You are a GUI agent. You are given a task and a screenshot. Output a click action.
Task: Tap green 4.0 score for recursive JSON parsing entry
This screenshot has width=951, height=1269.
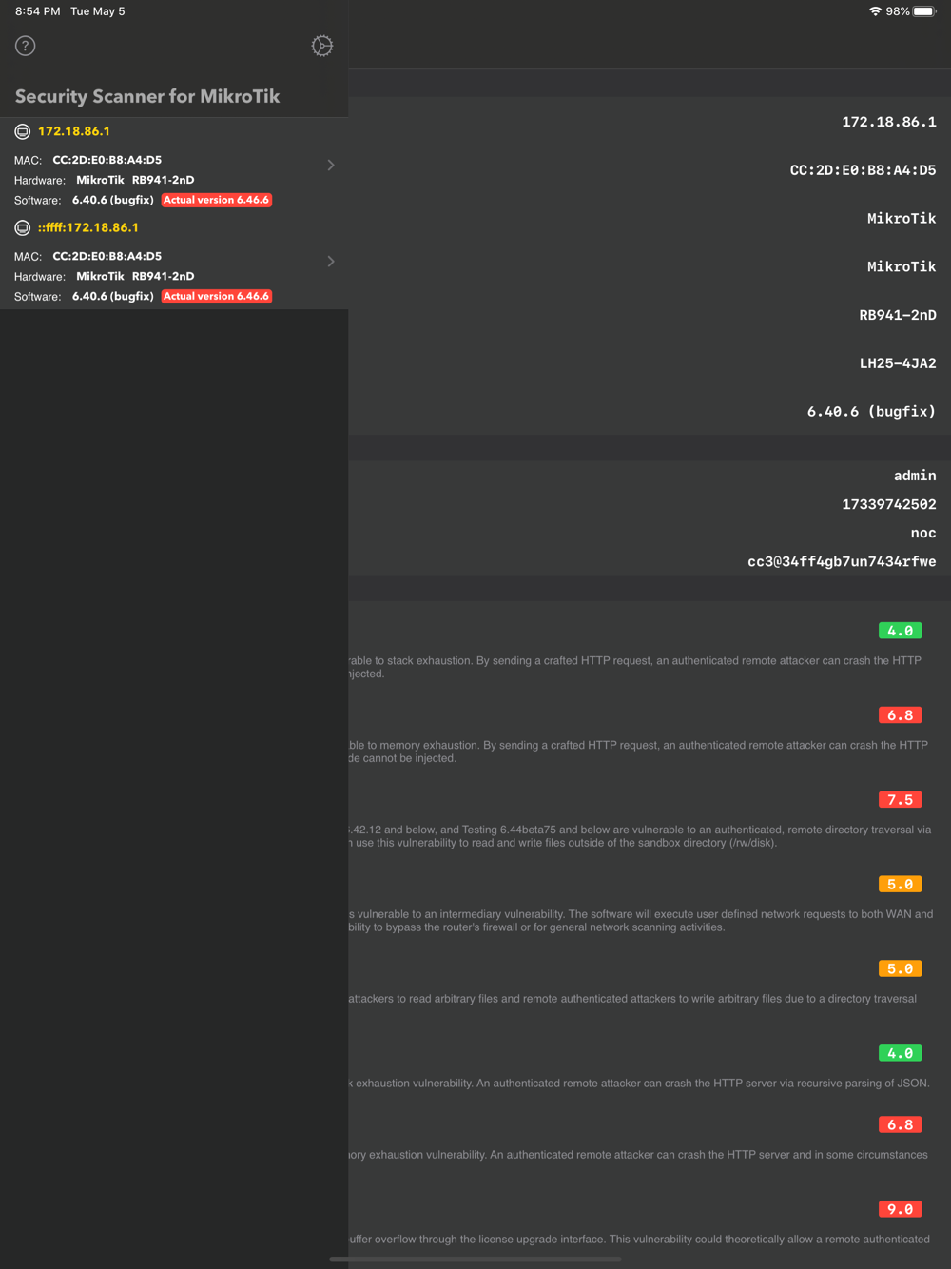point(900,1054)
